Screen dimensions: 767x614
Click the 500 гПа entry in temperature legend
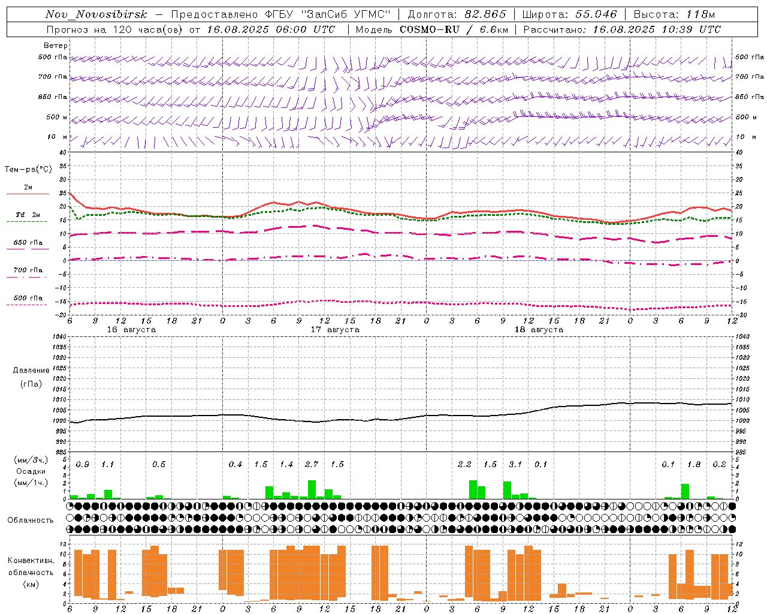[28, 298]
